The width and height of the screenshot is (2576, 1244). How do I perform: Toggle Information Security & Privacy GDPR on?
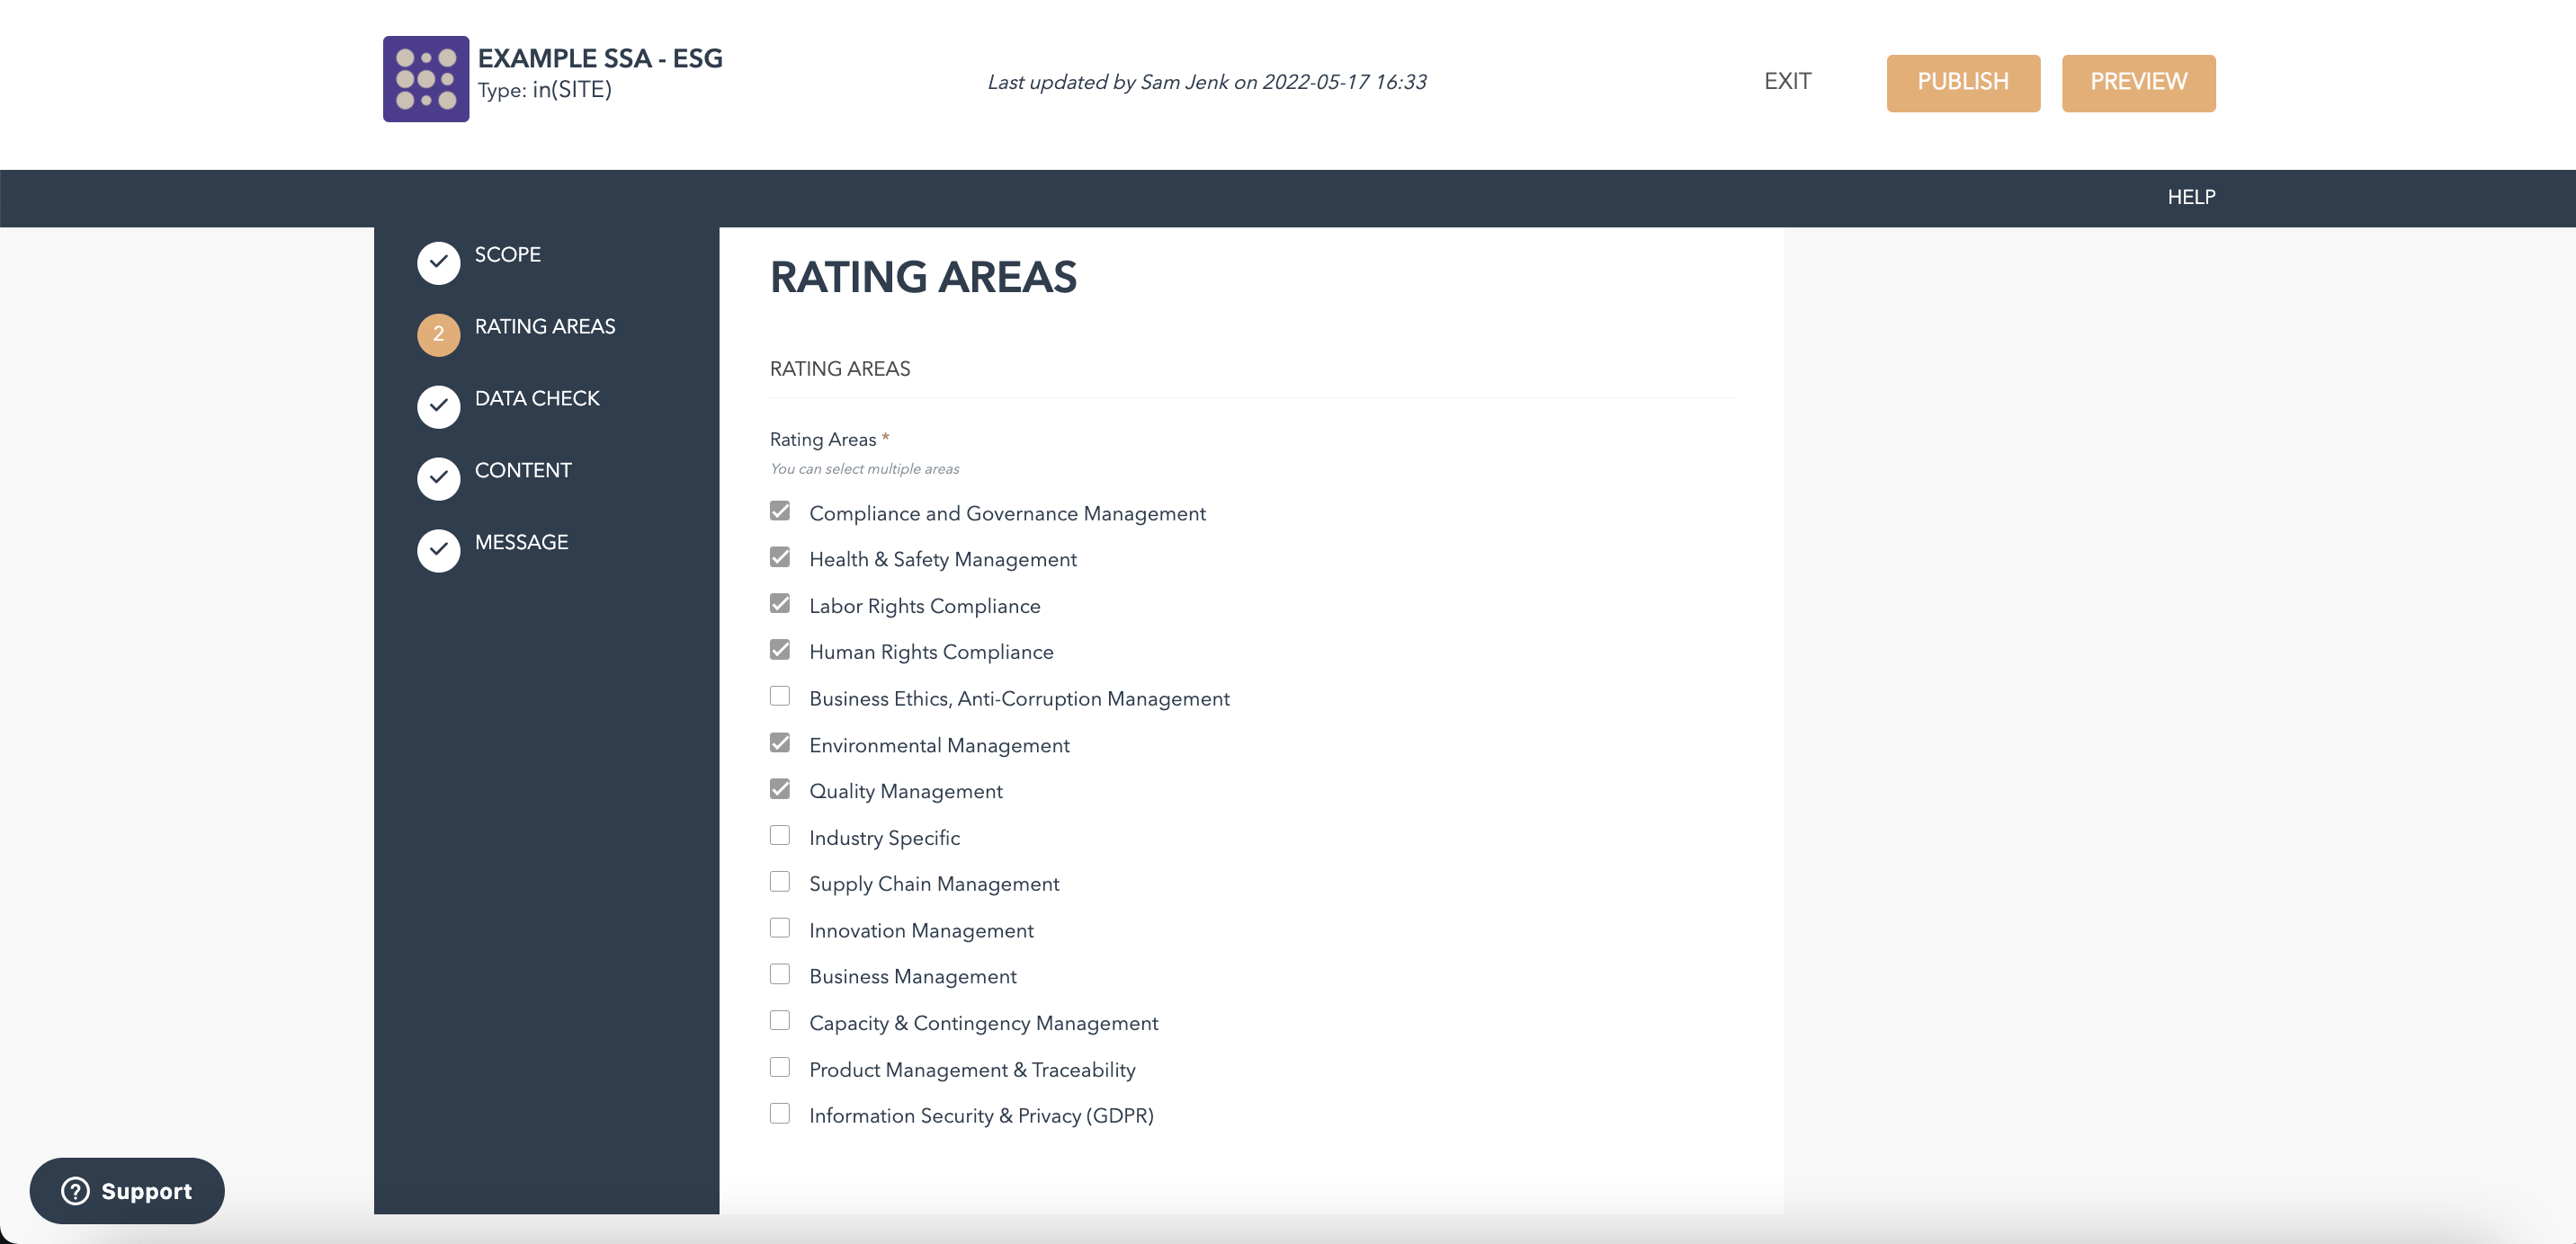click(781, 1115)
